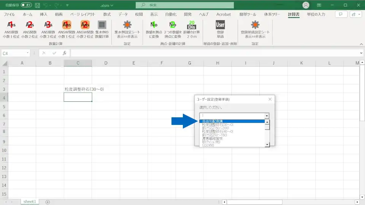Run ANSW関数 小数2位止 ribbon button

[x=85, y=29]
